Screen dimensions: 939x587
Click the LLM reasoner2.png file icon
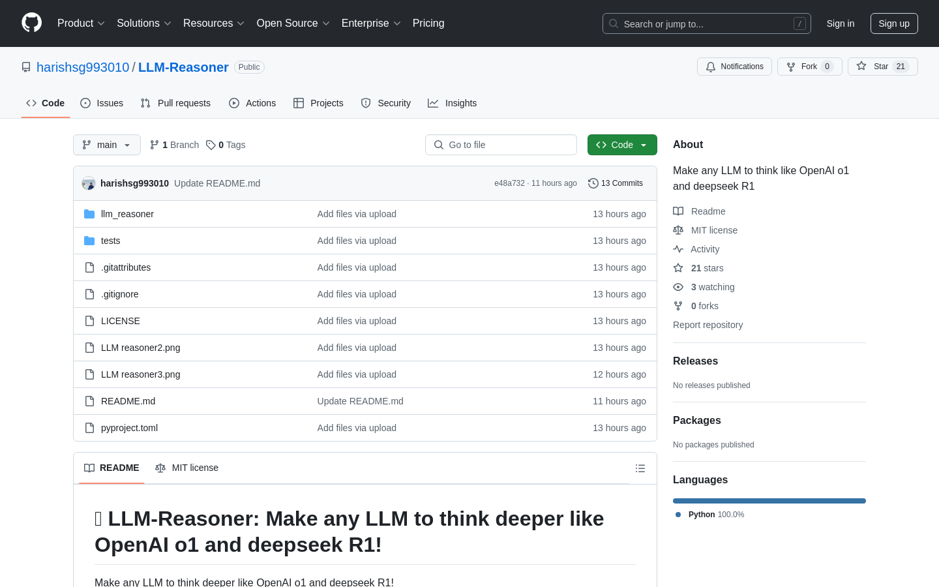point(89,348)
